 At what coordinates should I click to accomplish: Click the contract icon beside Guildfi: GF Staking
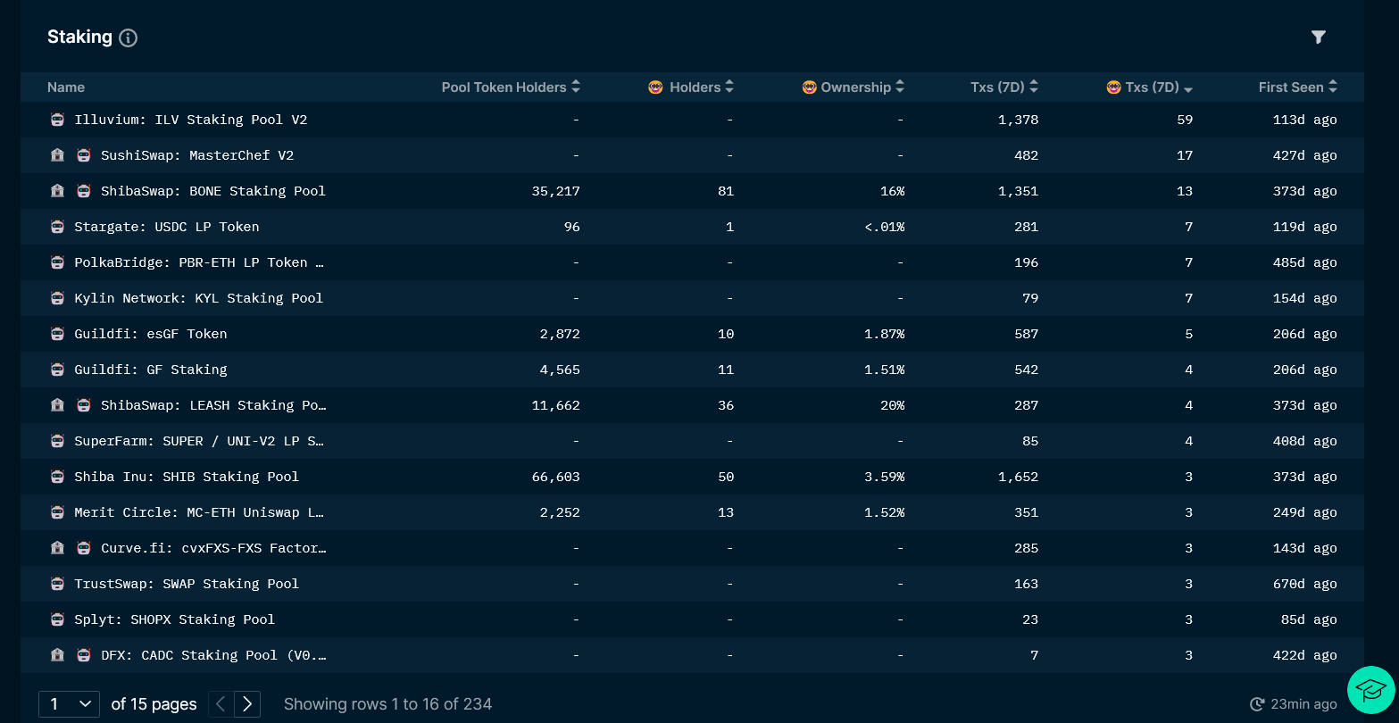click(57, 370)
